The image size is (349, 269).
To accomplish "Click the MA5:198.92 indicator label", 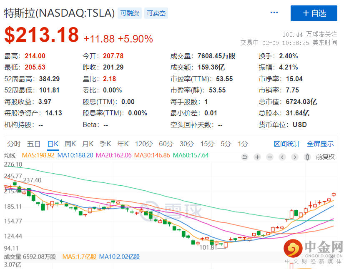I will point(38,155).
